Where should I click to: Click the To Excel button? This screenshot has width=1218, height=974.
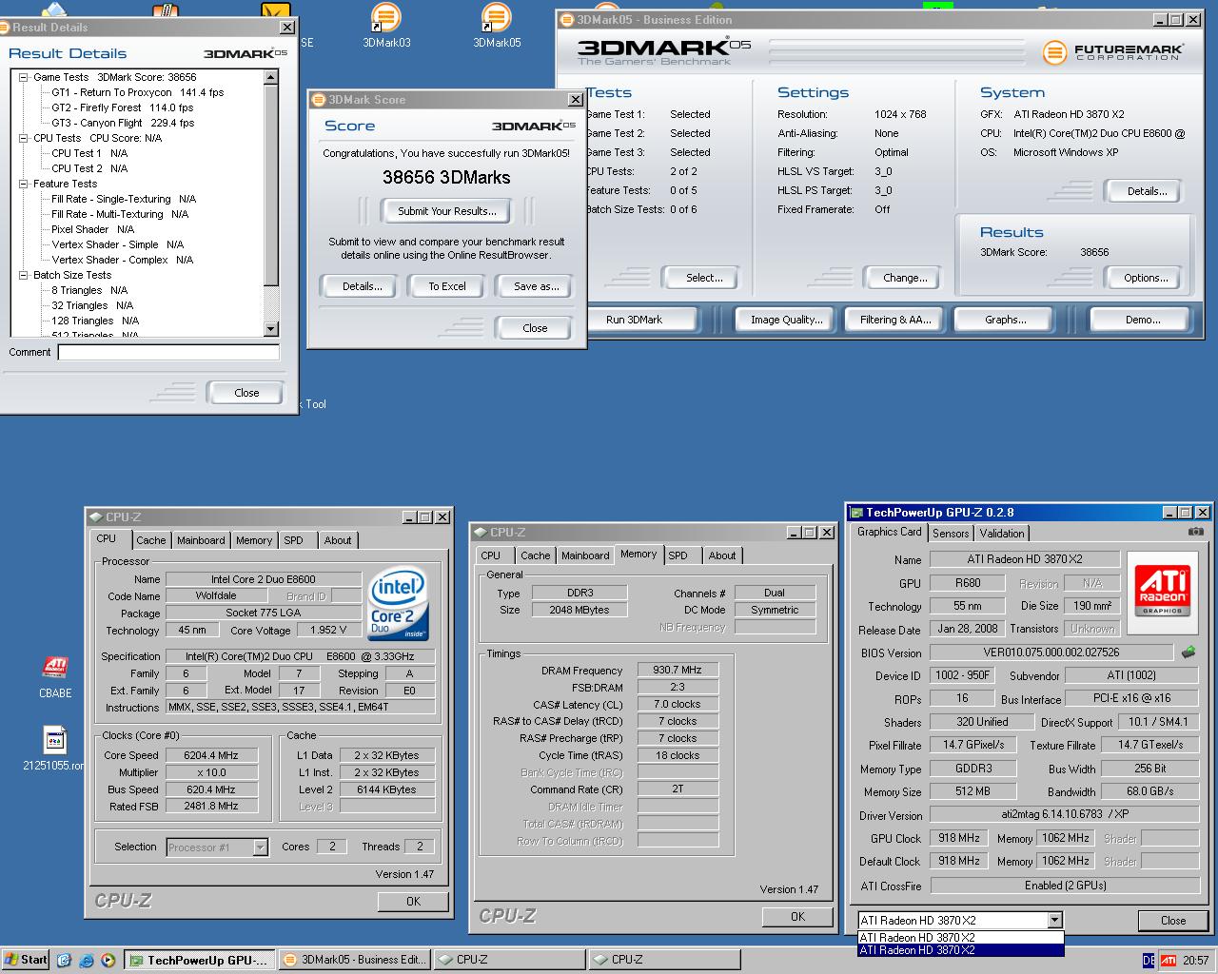(447, 286)
